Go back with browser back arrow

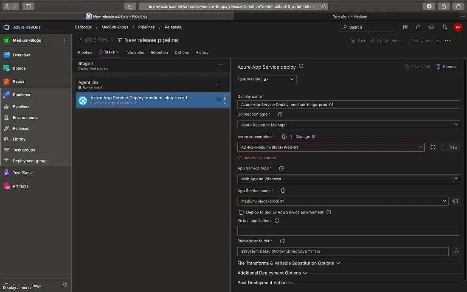click(x=6, y=6)
